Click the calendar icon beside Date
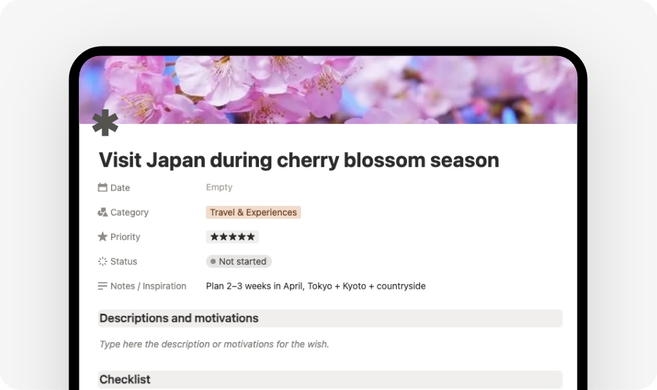Screen dimensions: 657x390 pos(103,187)
